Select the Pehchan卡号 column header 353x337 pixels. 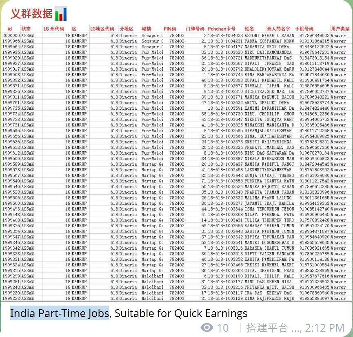(x=222, y=29)
